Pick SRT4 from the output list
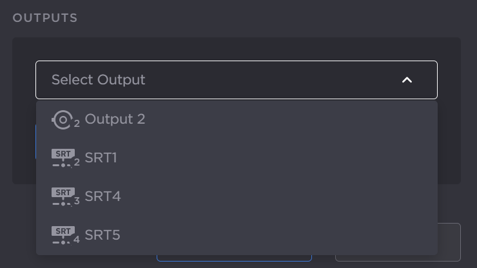The width and height of the screenshot is (477, 268). 103,196
